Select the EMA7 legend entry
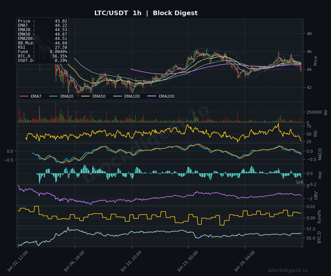The width and height of the screenshot is (331, 276). [x=31, y=96]
